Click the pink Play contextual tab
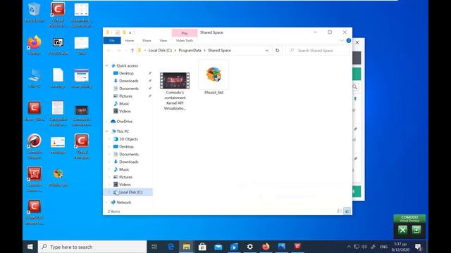 tap(185, 33)
